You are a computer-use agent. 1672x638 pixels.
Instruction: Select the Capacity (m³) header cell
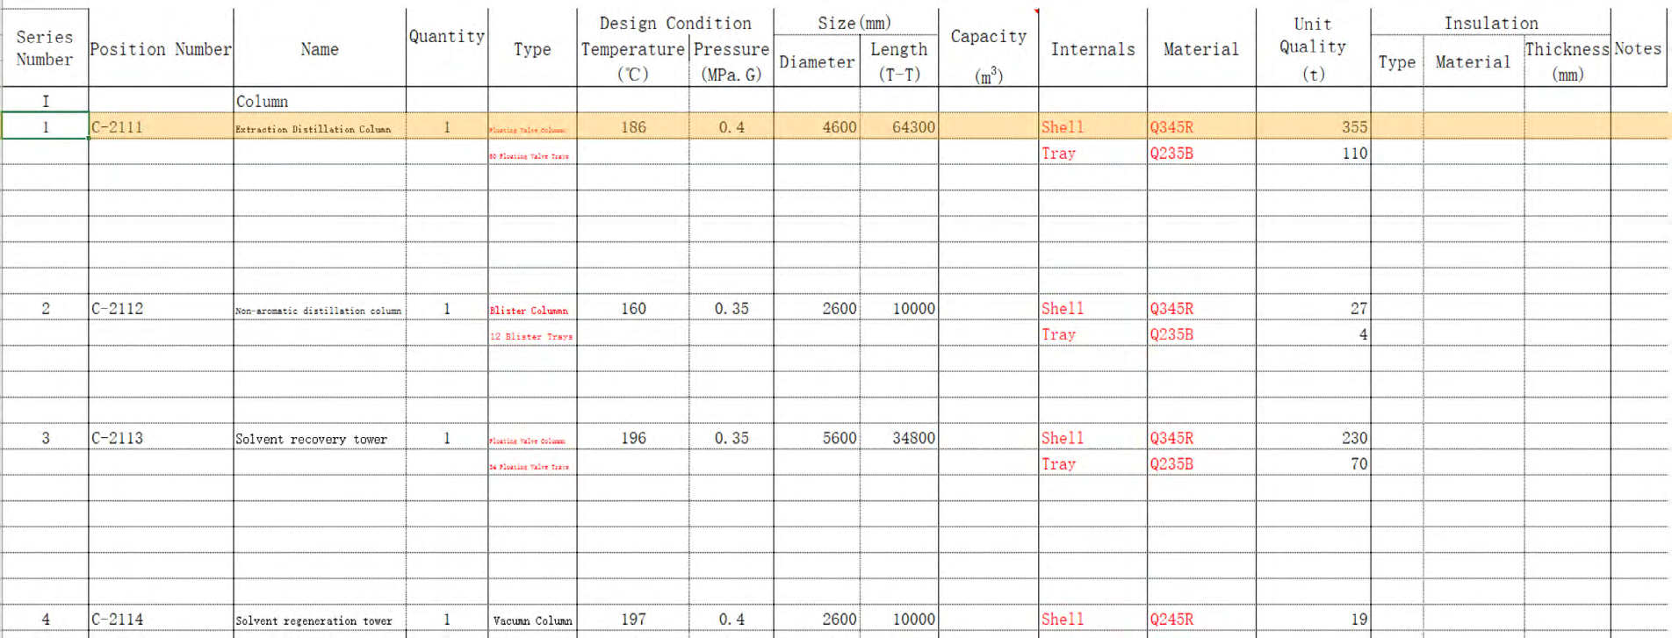pos(989,48)
